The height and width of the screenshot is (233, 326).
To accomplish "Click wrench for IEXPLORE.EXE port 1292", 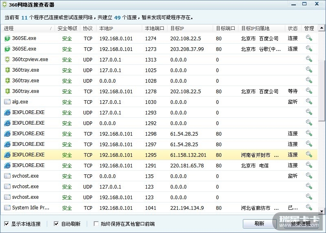I will click(309, 123).
